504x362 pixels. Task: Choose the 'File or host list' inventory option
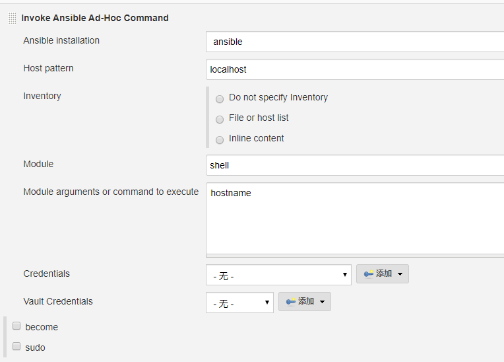point(220,120)
